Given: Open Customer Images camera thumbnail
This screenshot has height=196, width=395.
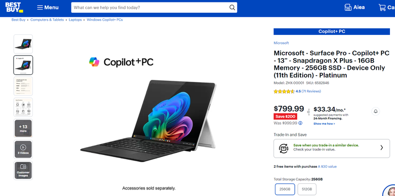Looking at the screenshot, I should tap(23, 170).
